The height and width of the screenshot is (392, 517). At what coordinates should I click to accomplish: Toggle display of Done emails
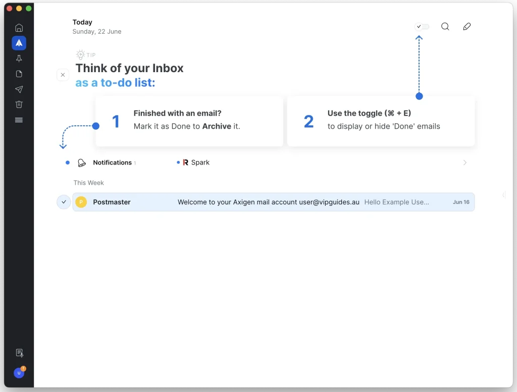422,27
